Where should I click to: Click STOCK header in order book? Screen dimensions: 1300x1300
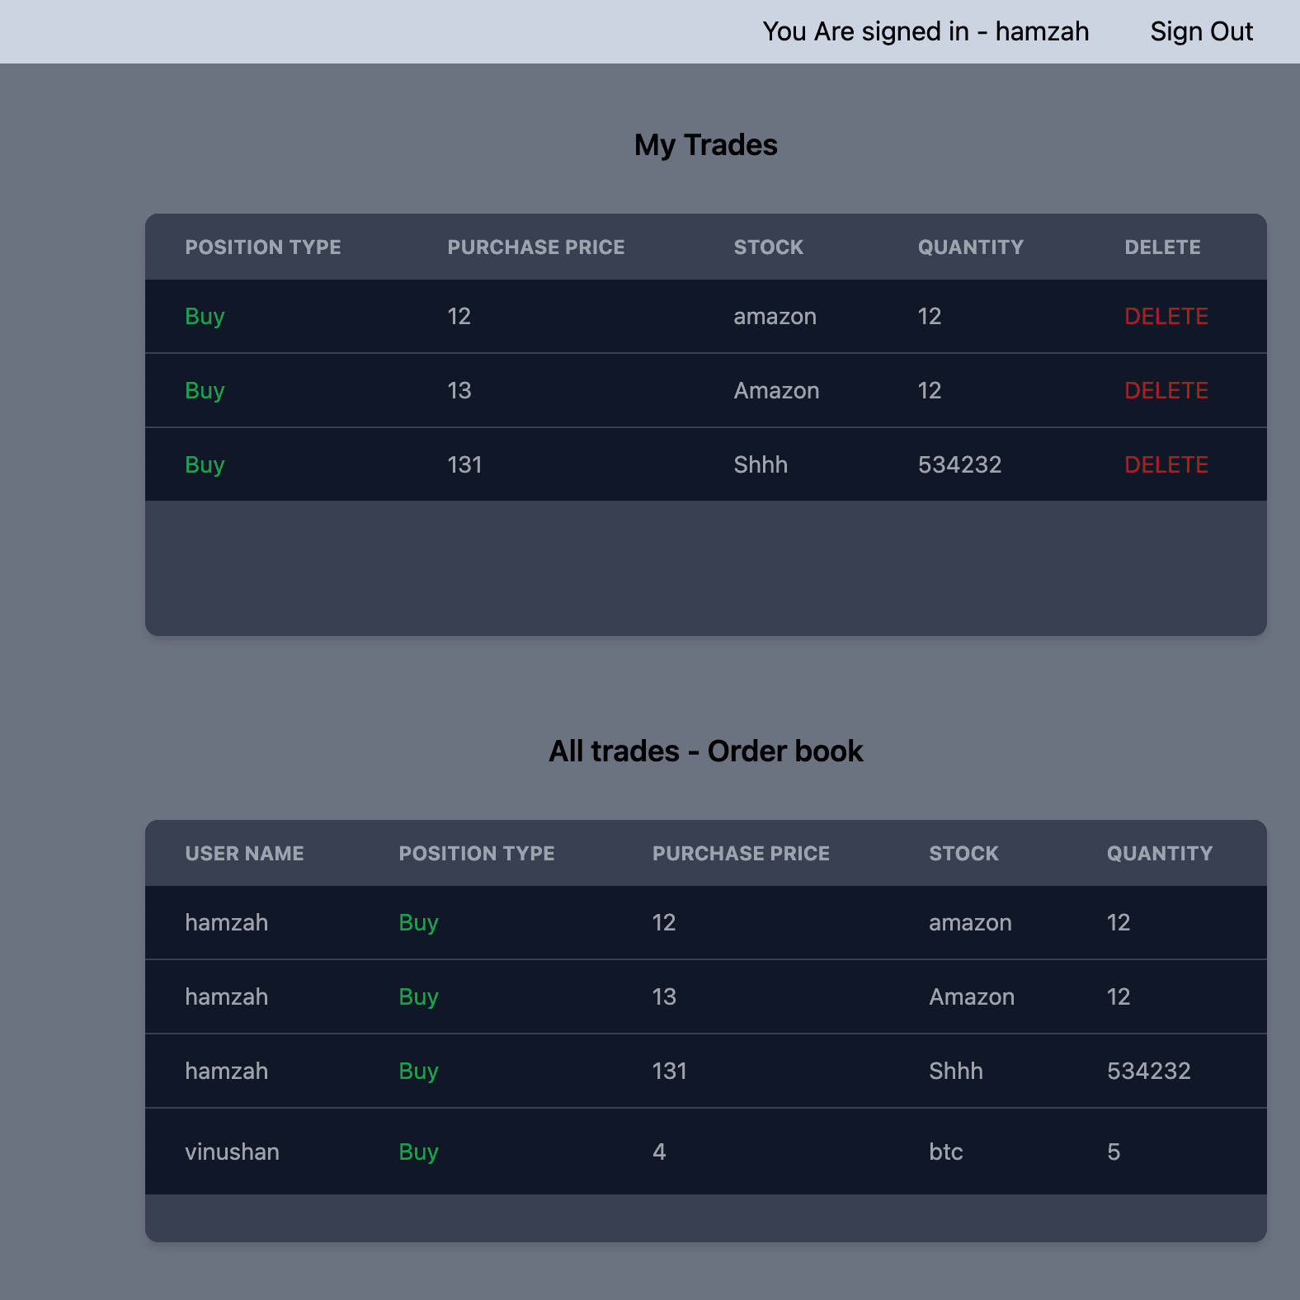pos(964,854)
